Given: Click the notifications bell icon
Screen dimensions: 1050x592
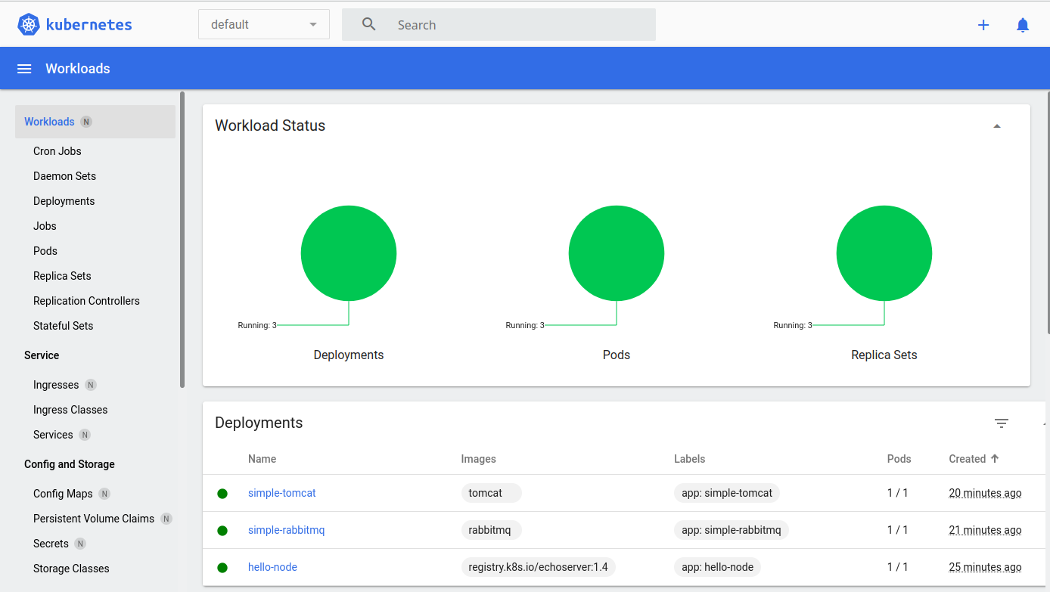Looking at the screenshot, I should pos(1023,24).
